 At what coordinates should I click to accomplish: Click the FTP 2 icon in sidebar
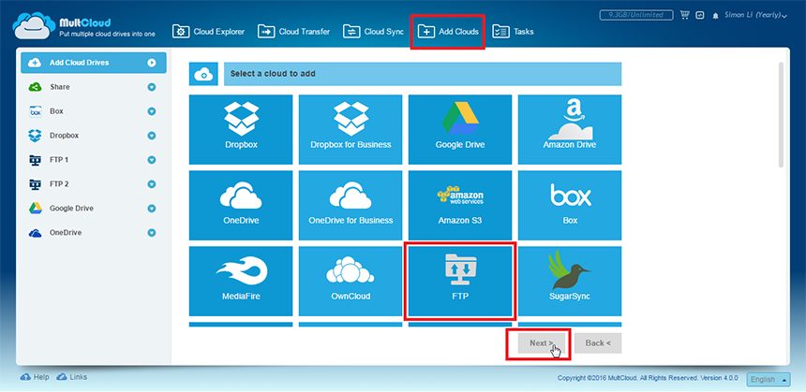[x=35, y=184]
